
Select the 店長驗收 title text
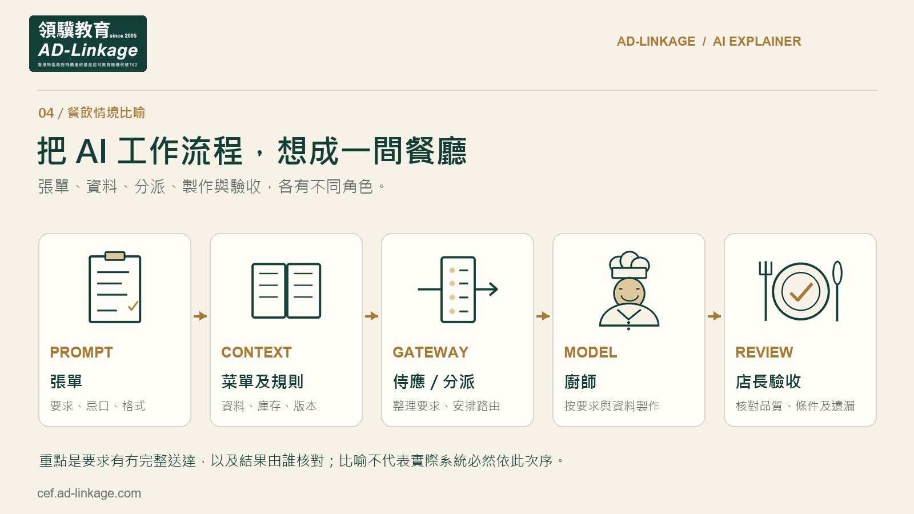pyautogui.click(x=768, y=382)
